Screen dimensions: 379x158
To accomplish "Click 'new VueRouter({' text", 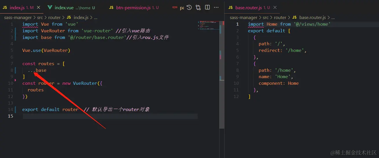I will [x=82, y=83].
